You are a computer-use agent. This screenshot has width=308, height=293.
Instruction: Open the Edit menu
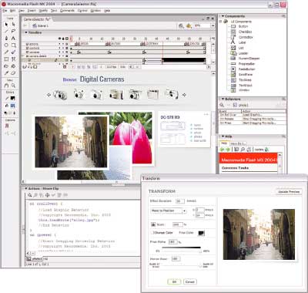[12, 11]
